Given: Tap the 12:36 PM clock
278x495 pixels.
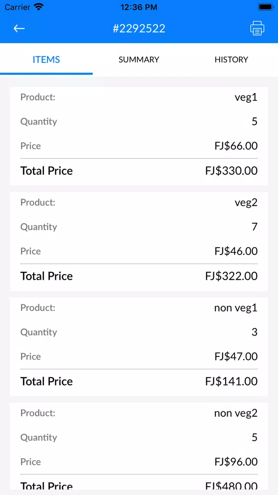Looking at the screenshot, I should [139, 7].
